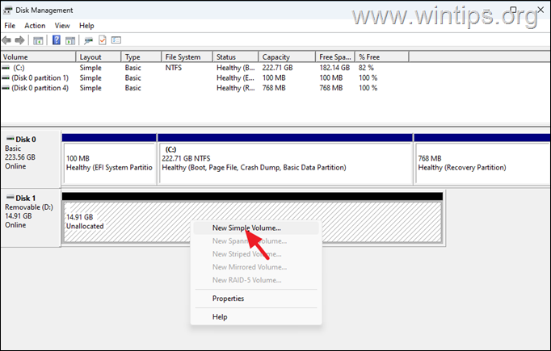Image resolution: width=551 pixels, height=351 pixels.
Task: Click the rightmost settings list toolbar icon
Action: [116, 40]
